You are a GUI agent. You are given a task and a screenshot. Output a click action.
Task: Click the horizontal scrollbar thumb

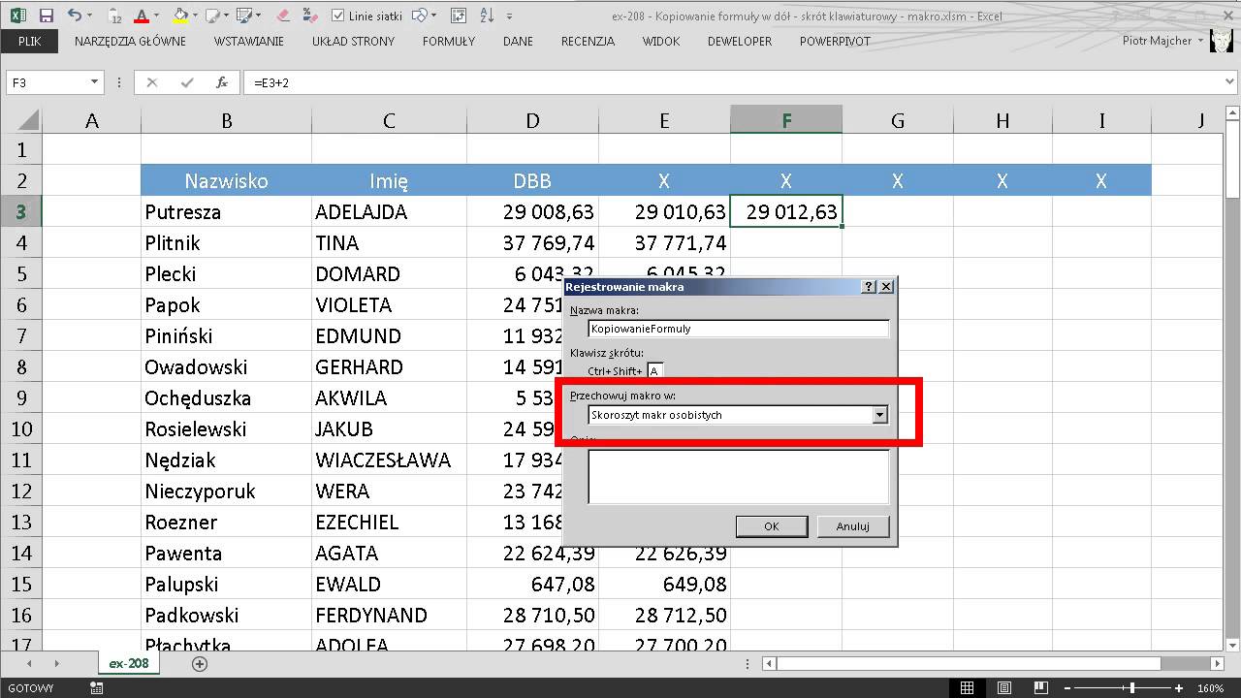pyautogui.click(x=969, y=664)
